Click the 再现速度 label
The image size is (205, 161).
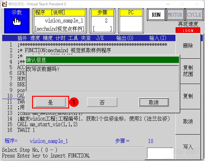pyautogui.click(x=188, y=24)
